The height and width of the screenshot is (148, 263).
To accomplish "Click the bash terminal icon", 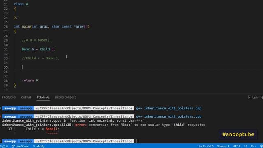I will pyautogui.click(x=249, y=97).
